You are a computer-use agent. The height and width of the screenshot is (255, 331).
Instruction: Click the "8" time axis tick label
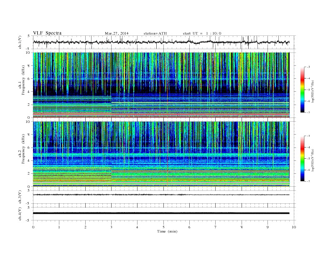click(x=242, y=227)
